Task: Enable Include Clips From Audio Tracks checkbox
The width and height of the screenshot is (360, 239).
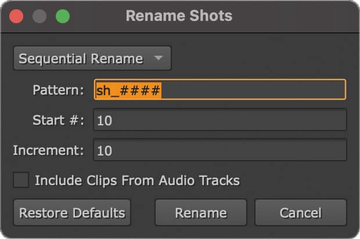Action: (21, 180)
